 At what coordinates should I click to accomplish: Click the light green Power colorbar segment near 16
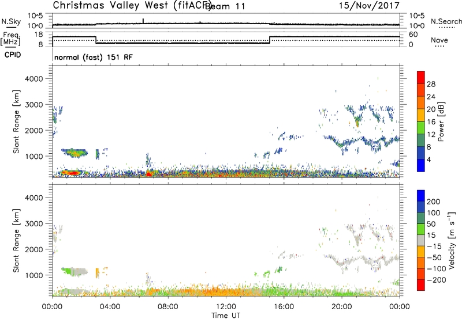coord(421,128)
